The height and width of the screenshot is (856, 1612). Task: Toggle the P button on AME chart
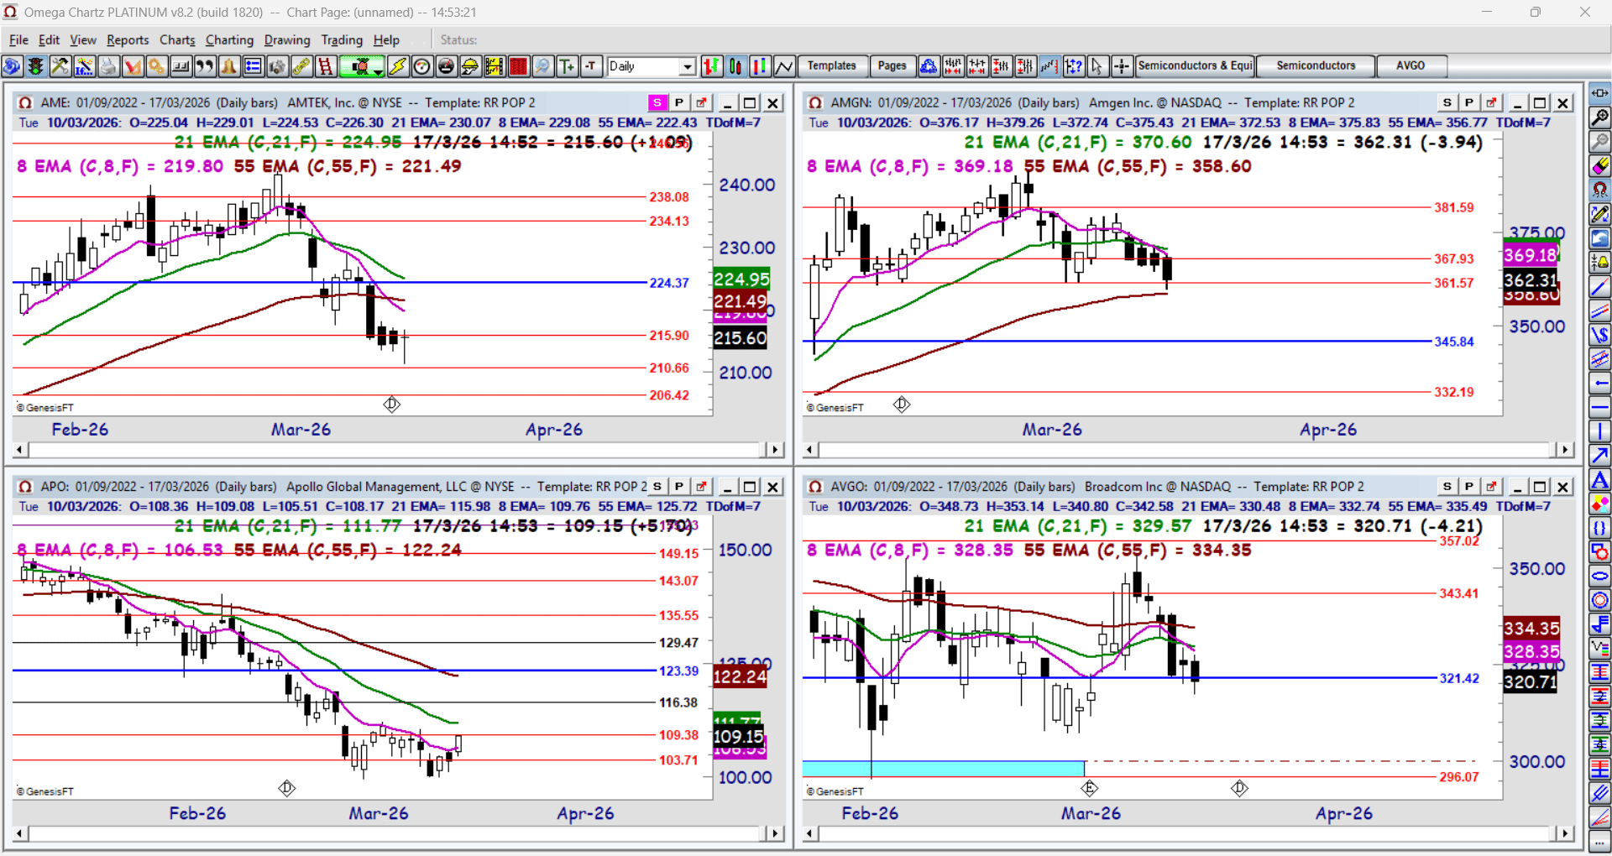pos(679,102)
